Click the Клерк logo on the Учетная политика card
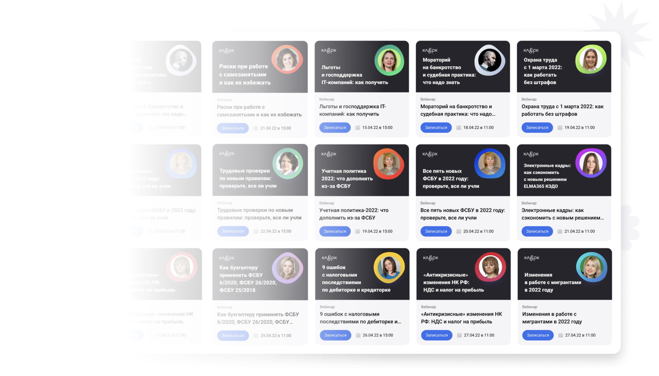The height and width of the screenshot is (376, 659). pos(329,154)
